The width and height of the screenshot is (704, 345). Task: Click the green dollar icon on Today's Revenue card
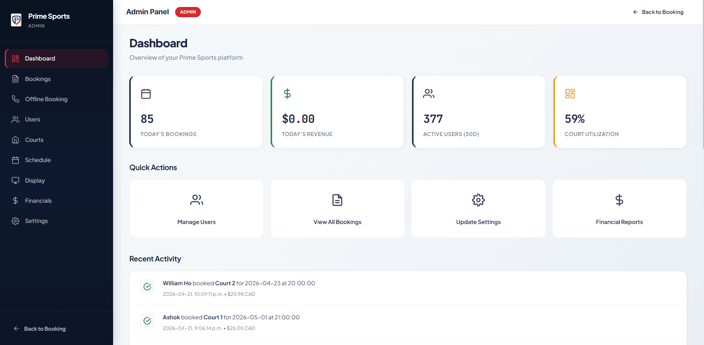pyautogui.click(x=287, y=94)
